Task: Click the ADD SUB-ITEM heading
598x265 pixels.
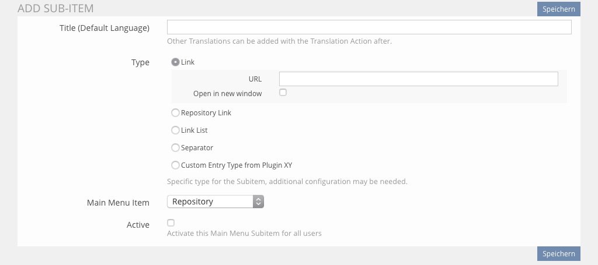Action: [55, 9]
